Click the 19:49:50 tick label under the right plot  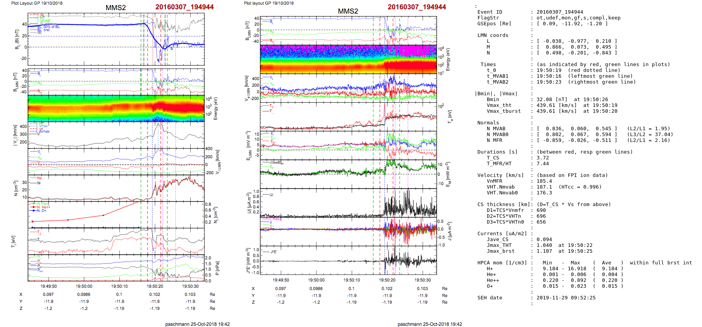pos(281,280)
